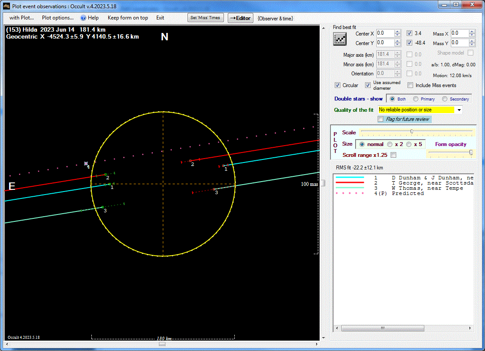
Task: Adjust the plot Scale slider
Action: (411, 131)
